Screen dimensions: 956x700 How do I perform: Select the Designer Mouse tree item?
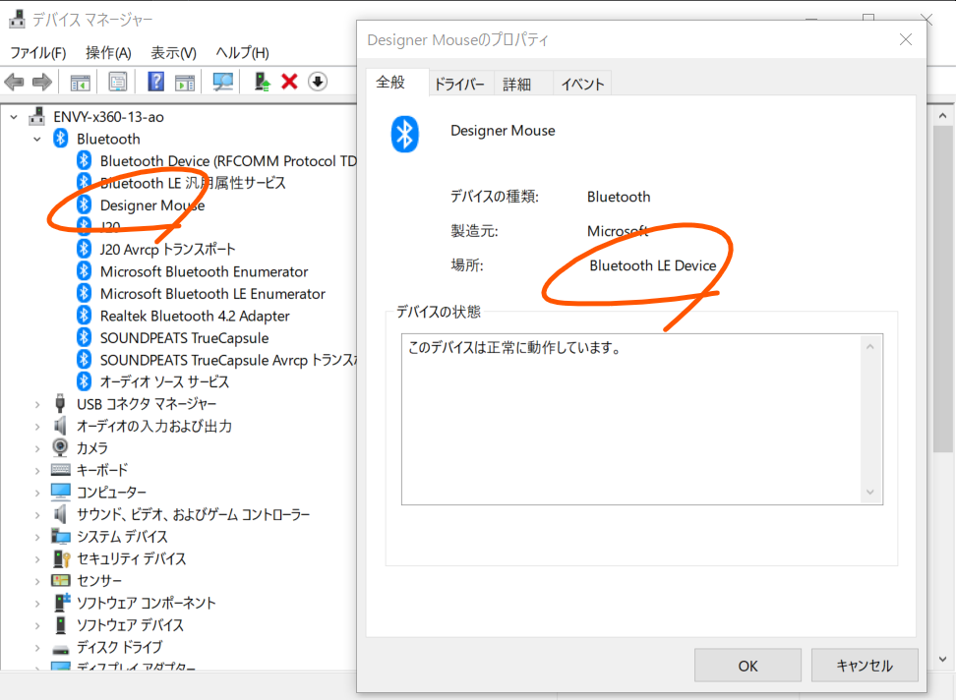pyautogui.click(x=152, y=205)
